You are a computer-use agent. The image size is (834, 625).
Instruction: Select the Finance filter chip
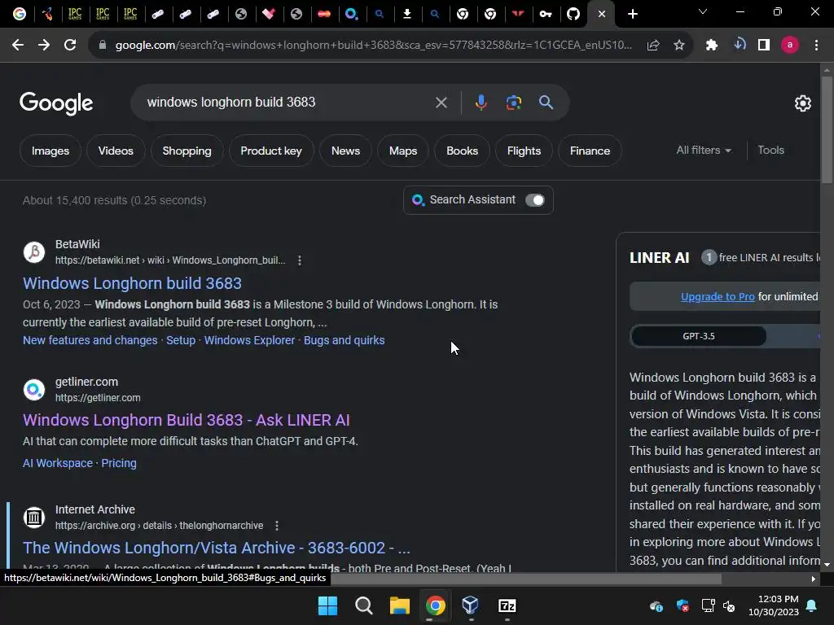(590, 151)
